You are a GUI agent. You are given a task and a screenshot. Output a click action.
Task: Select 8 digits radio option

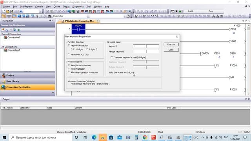point(87,49)
